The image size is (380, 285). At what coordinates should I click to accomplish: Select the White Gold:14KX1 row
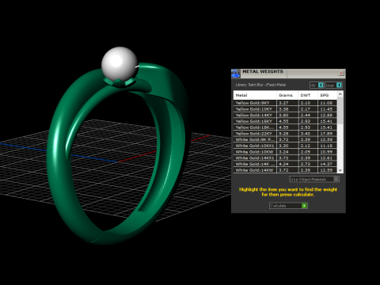[285, 158]
